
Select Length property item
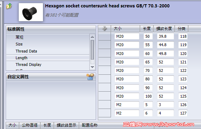click(48, 58)
